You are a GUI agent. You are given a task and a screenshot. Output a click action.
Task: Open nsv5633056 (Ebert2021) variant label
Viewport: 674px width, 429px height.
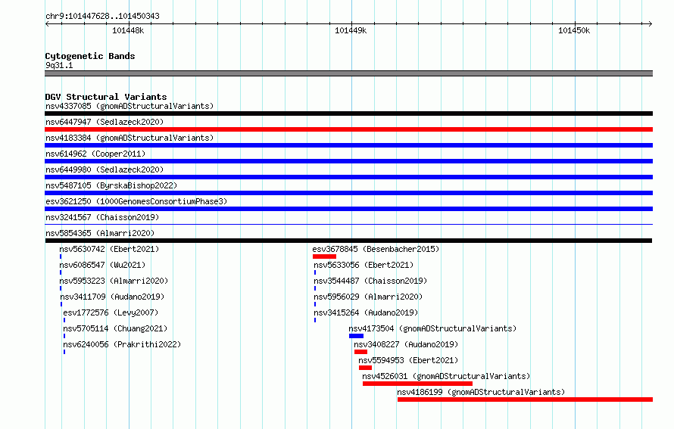pyautogui.click(x=364, y=265)
